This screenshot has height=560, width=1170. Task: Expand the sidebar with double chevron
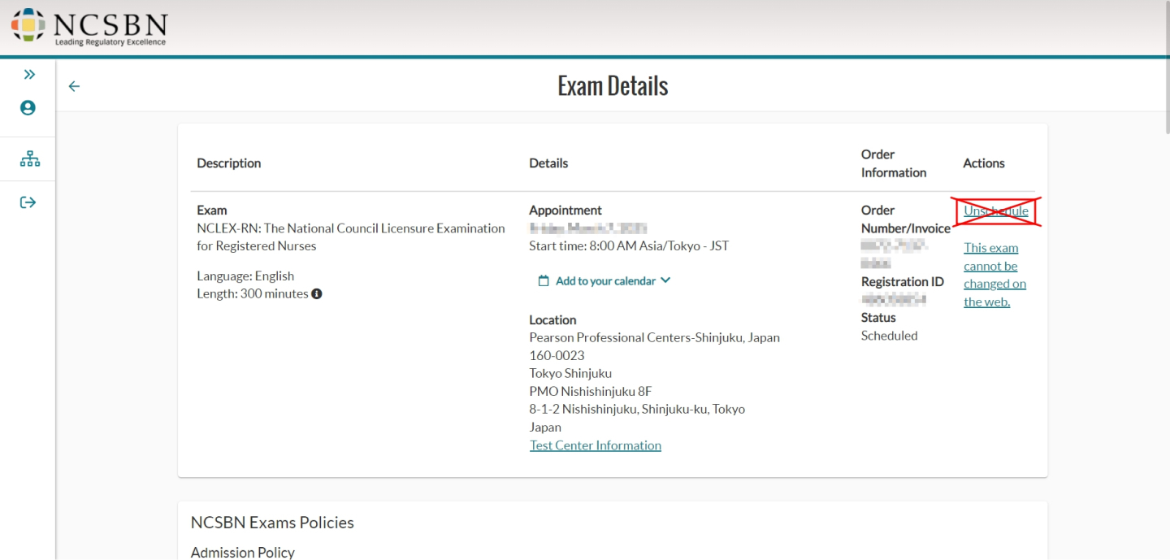[29, 75]
